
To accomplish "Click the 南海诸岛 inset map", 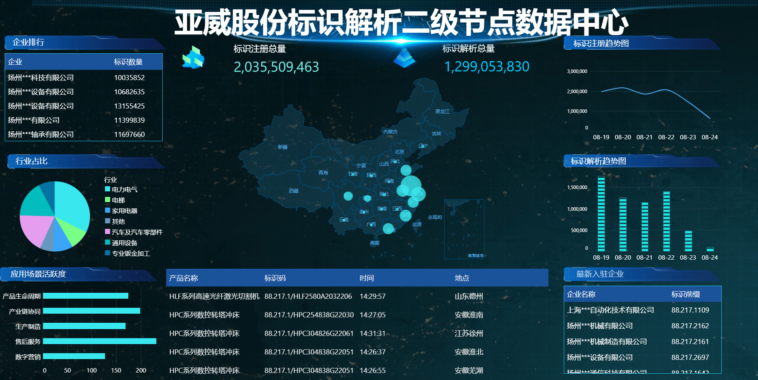I will (x=464, y=229).
